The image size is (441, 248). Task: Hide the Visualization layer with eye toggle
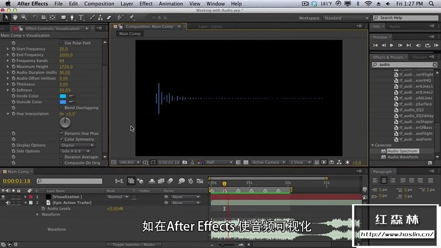tap(3, 197)
